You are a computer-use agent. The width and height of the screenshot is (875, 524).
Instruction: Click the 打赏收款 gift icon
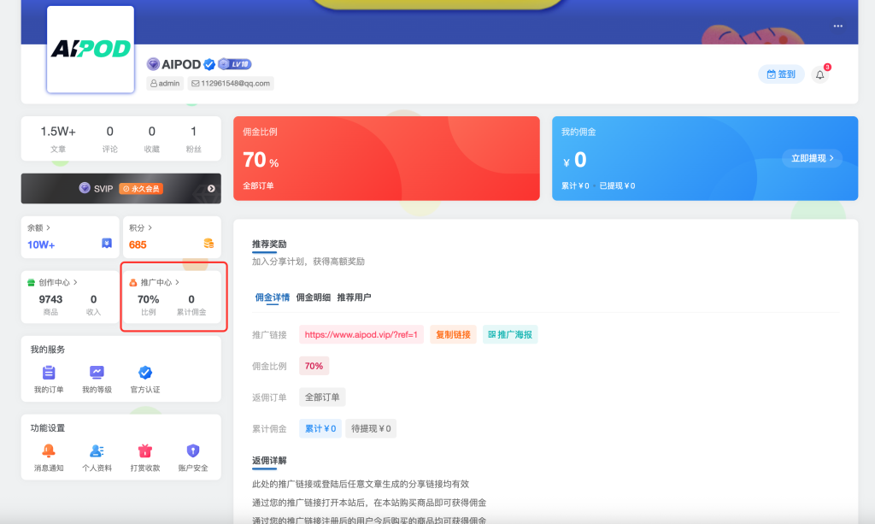[144, 451]
